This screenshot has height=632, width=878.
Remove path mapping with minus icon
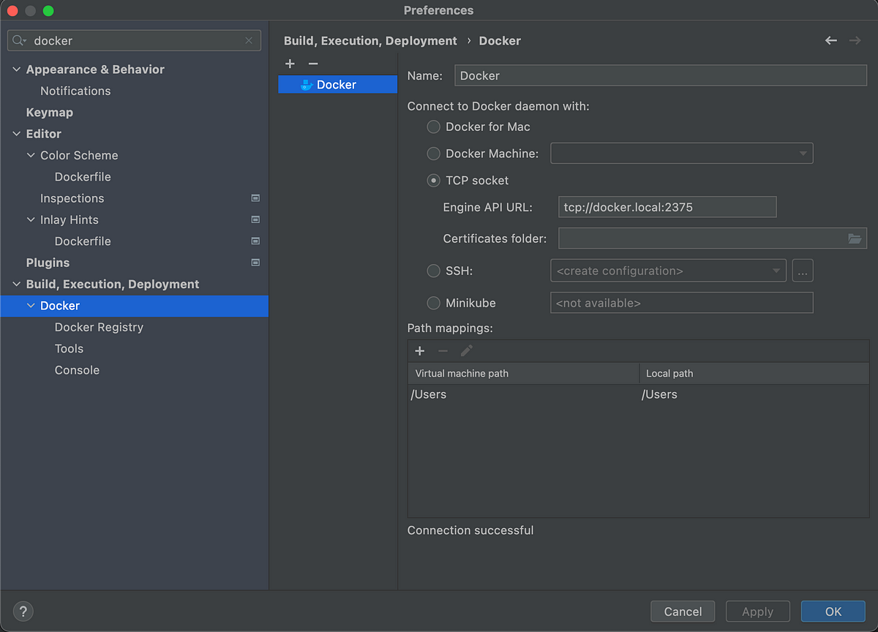[443, 351]
